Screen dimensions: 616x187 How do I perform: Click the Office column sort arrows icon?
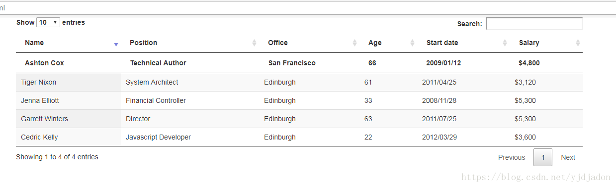click(354, 43)
